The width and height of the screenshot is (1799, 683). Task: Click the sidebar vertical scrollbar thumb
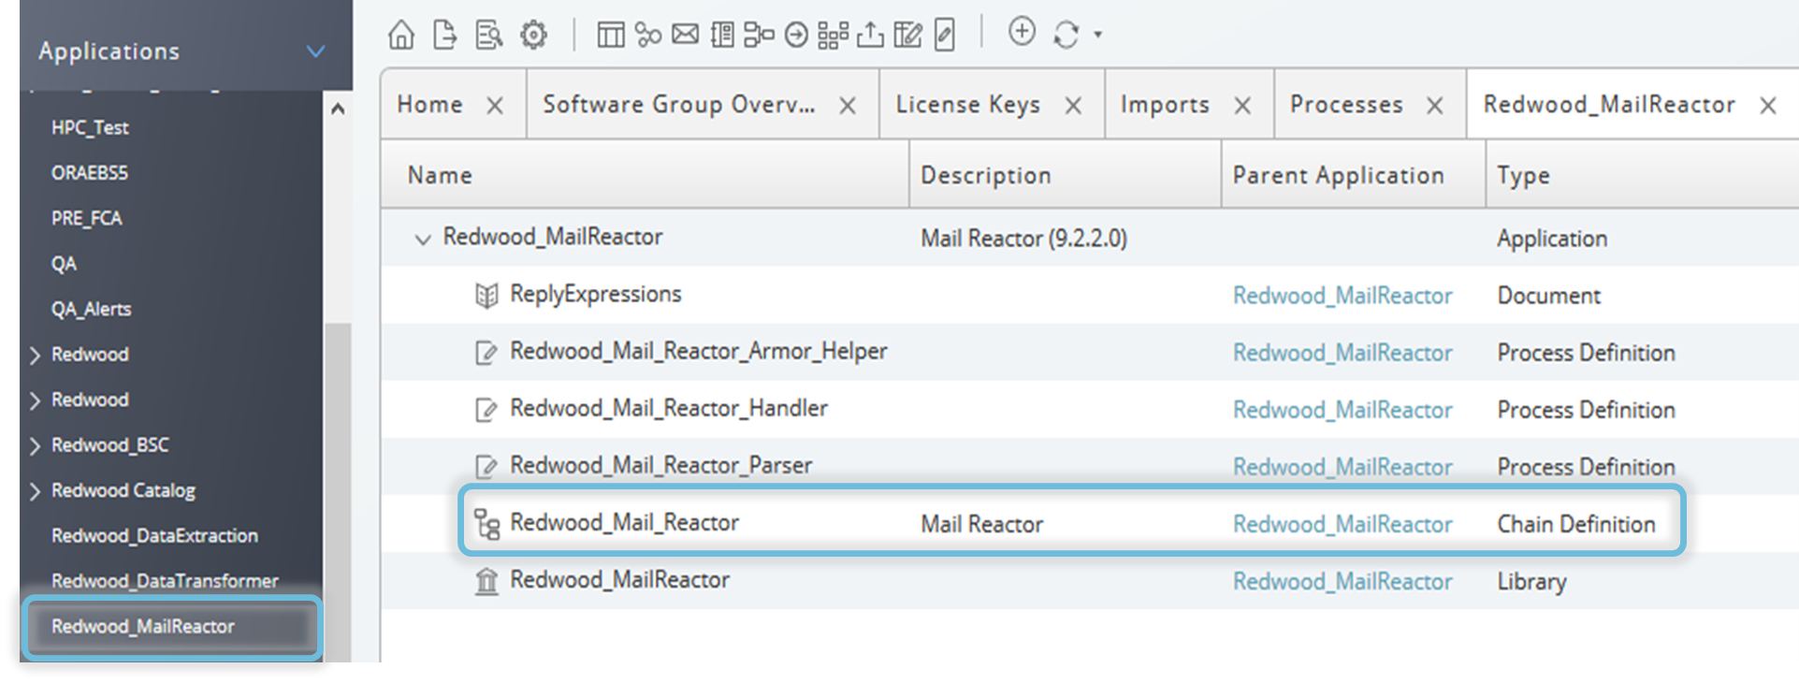click(x=338, y=491)
